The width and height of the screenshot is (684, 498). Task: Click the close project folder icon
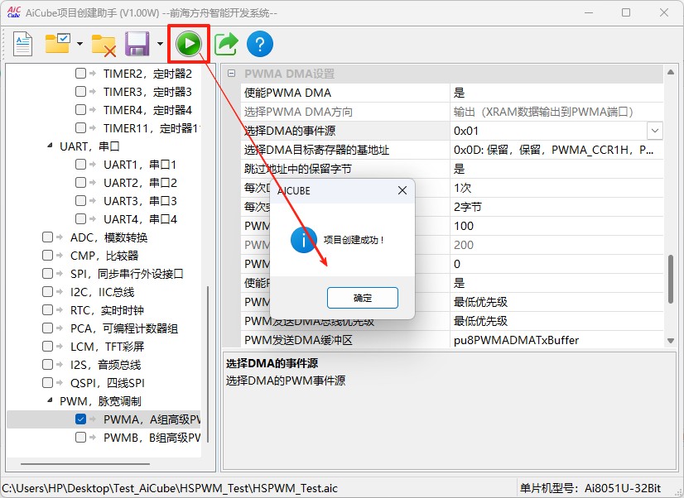[104, 45]
